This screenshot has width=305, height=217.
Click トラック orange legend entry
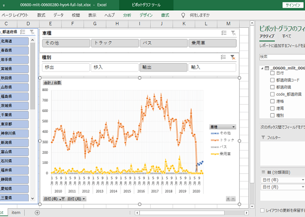pos(222,140)
